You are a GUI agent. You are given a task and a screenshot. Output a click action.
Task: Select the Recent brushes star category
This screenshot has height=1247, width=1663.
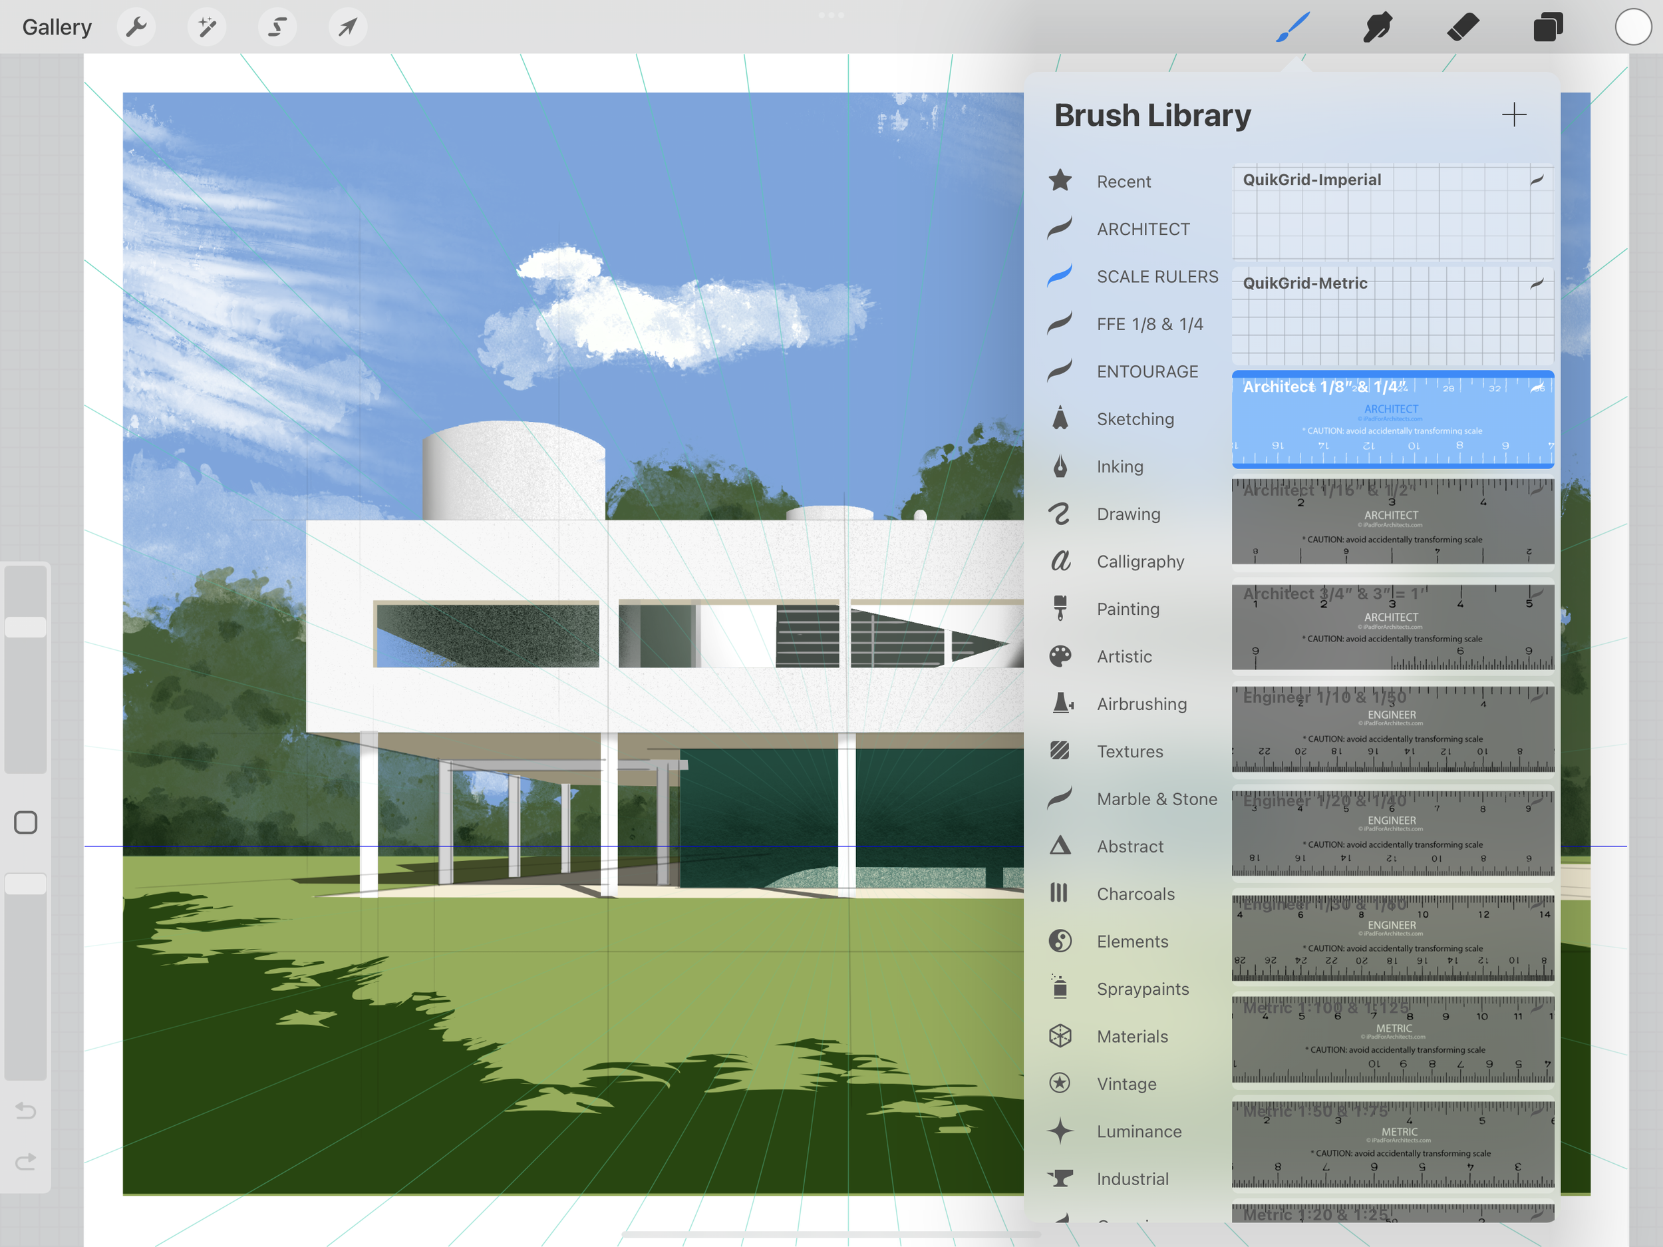coord(1124,181)
